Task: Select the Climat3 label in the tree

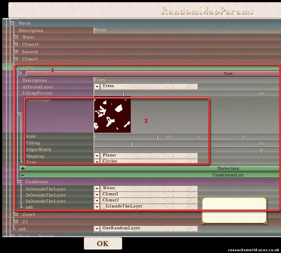Action: (x=30, y=44)
